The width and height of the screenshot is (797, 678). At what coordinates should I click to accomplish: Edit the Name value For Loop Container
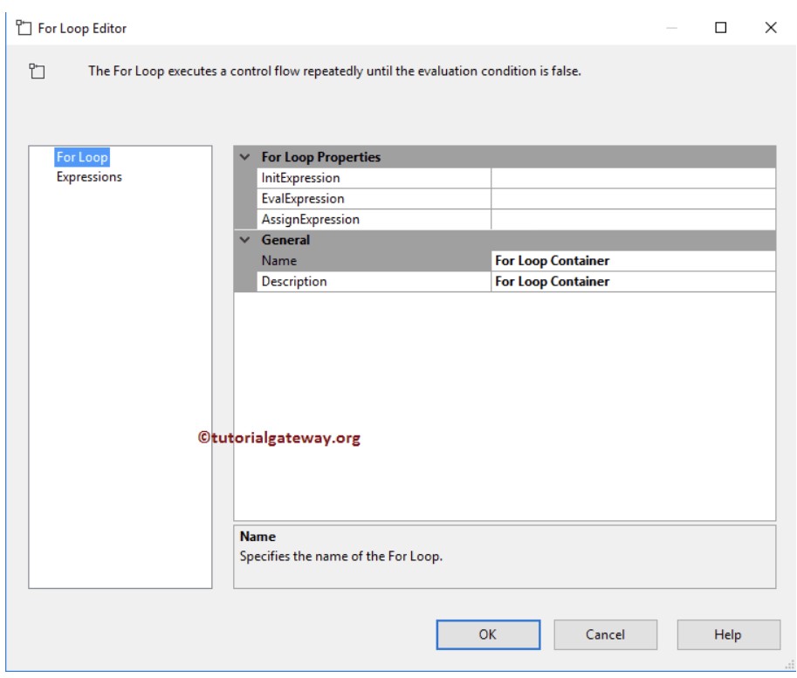[x=633, y=261]
